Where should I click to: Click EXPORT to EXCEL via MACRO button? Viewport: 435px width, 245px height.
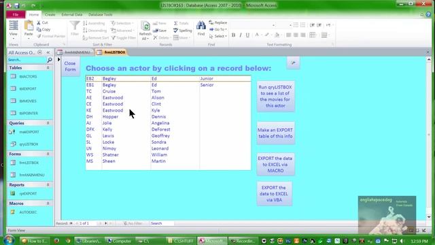point(275,165)
